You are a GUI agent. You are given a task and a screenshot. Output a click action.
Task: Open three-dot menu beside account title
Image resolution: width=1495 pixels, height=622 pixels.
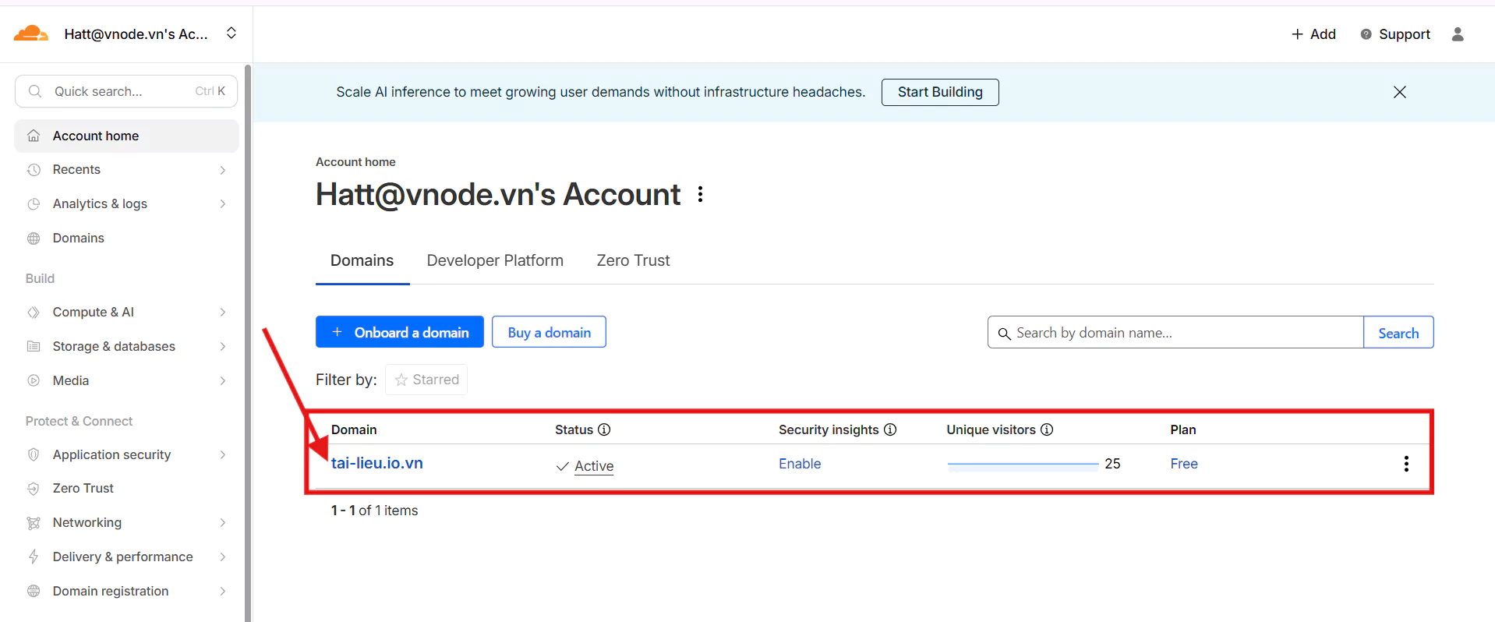point(700,194)
